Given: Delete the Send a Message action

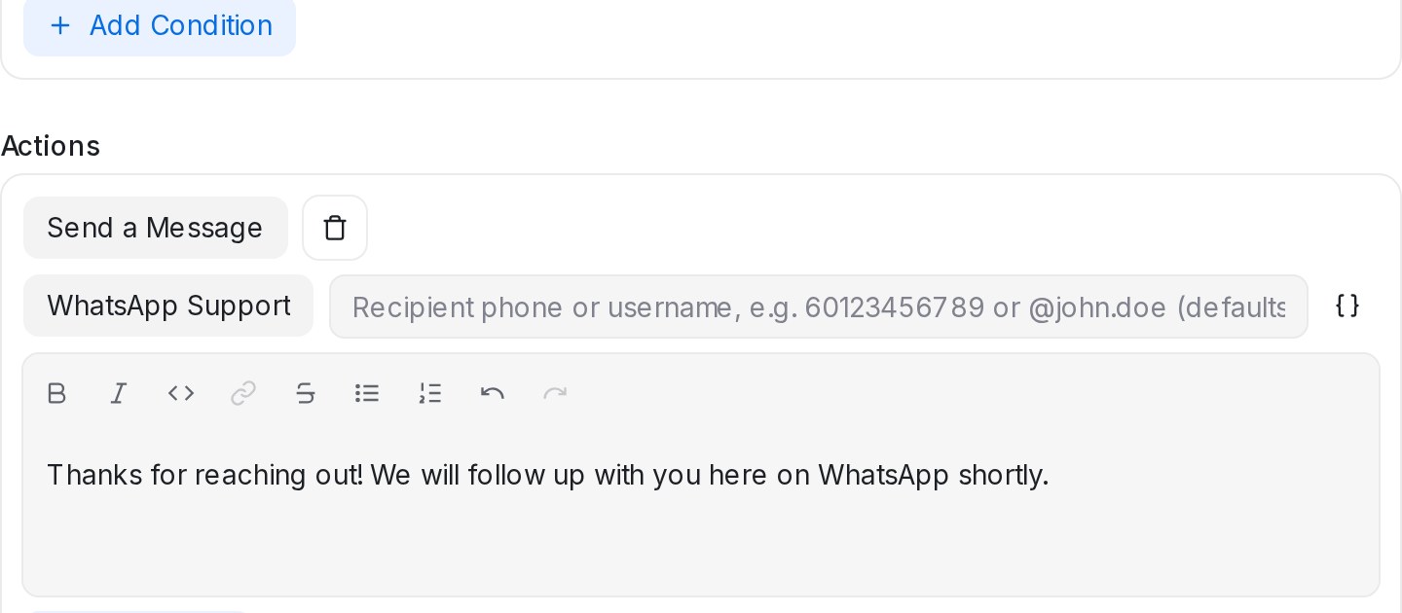Looking at the screenshot, I should (335, 228).
